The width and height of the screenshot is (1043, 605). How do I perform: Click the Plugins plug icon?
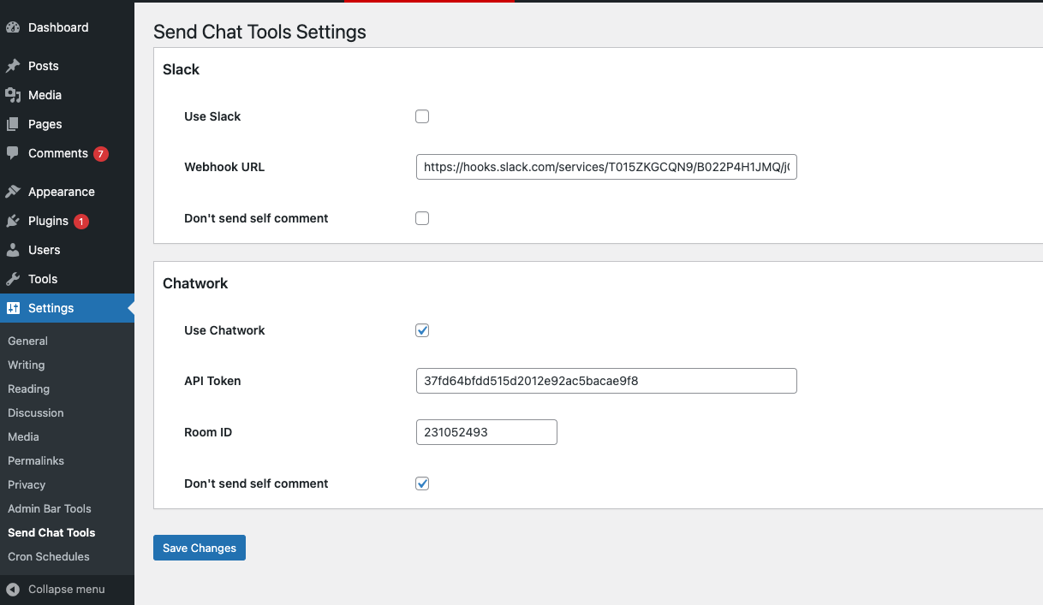pos(13,221)
